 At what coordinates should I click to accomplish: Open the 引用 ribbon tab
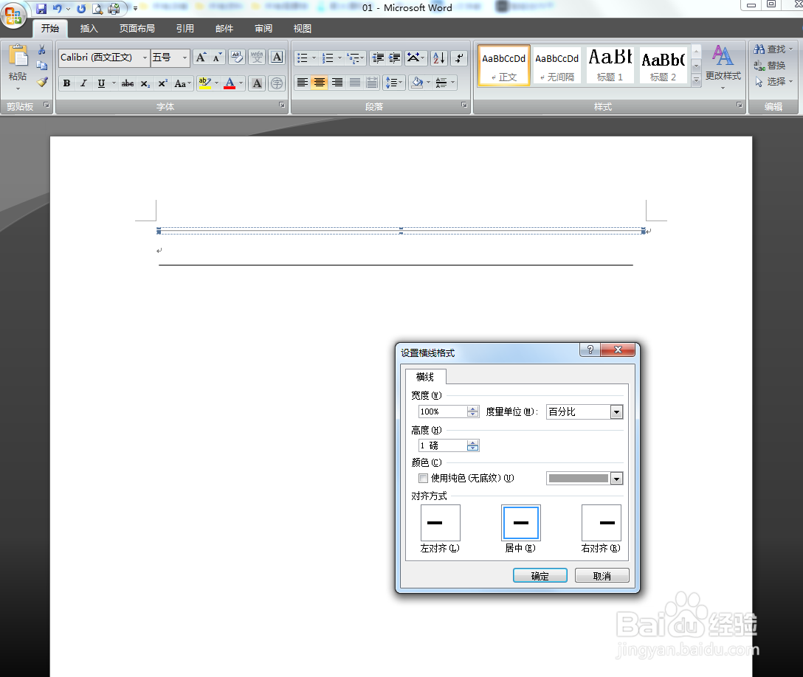click(x=185, y=29)
